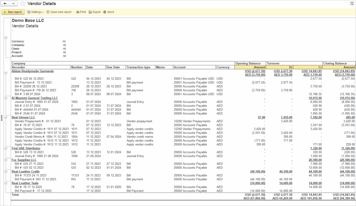The width and height of the screenshot is (356, 206).
Task: Click the back navigation arrow
Action: click(x=5, y=3)
